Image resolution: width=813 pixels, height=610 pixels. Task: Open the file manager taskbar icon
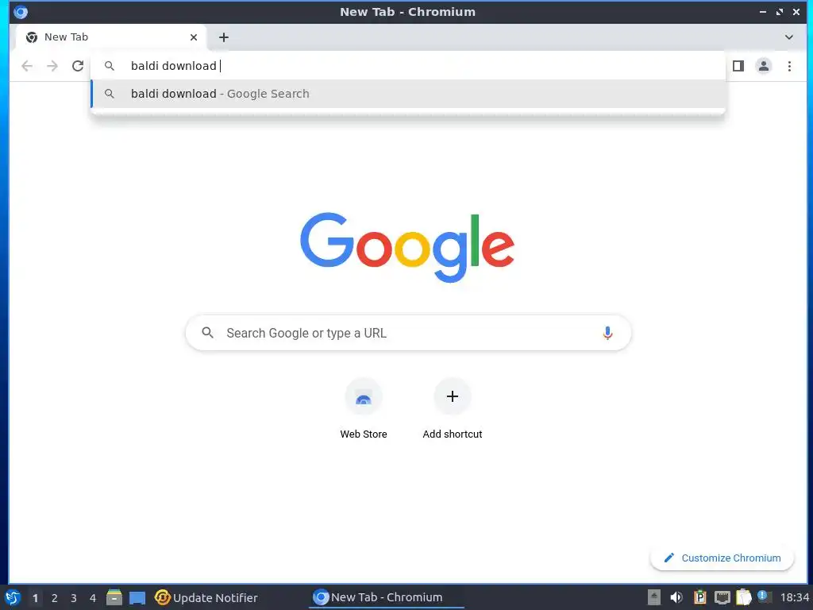[114, 597]
